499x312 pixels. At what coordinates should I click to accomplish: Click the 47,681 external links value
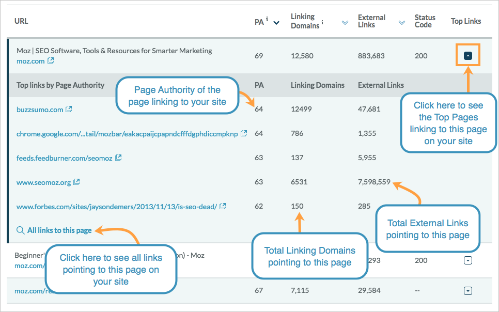click(369, 109)
